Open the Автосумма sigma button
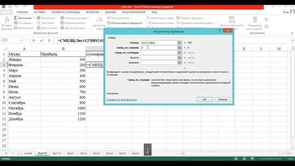The image size is (295, 166). pos(23,18)
